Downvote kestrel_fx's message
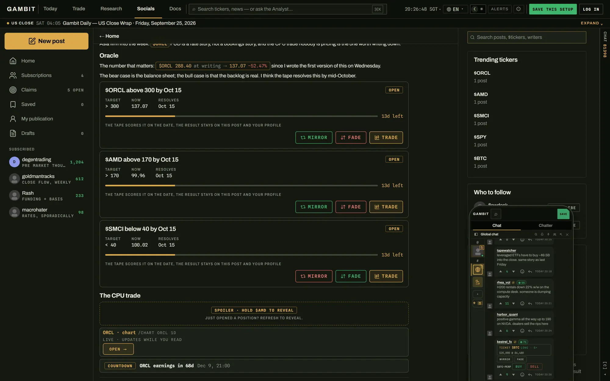Image resolution: width=610 pixels, height=381 pixels. [x=514, y=375]
